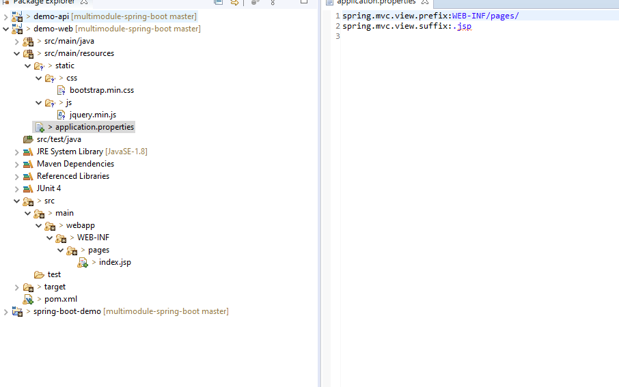Viewport: 619px width, 387px height.
Task: Select application.properties in Package Explorer
Action: pos(95,127)
